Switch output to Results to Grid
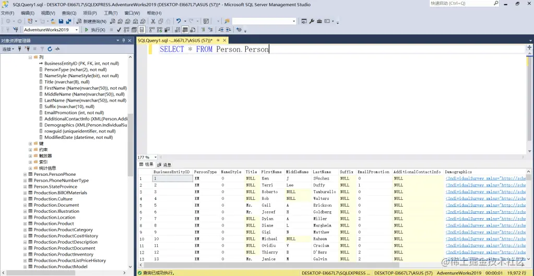The height and width of the screenshot is (276, 534). [185, 30]
